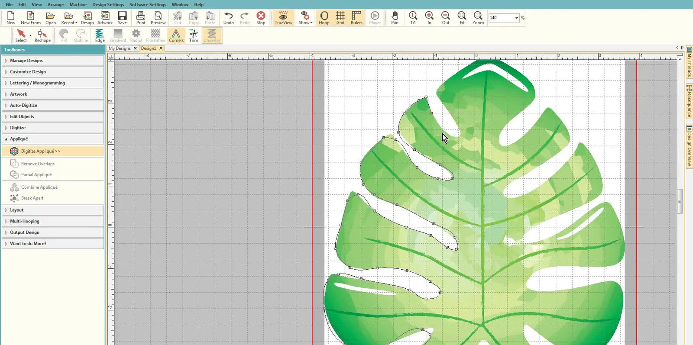Toggle TrueView display mode
Image resolution: width=693 pixels, height=345 pixels.
(283, 18)
